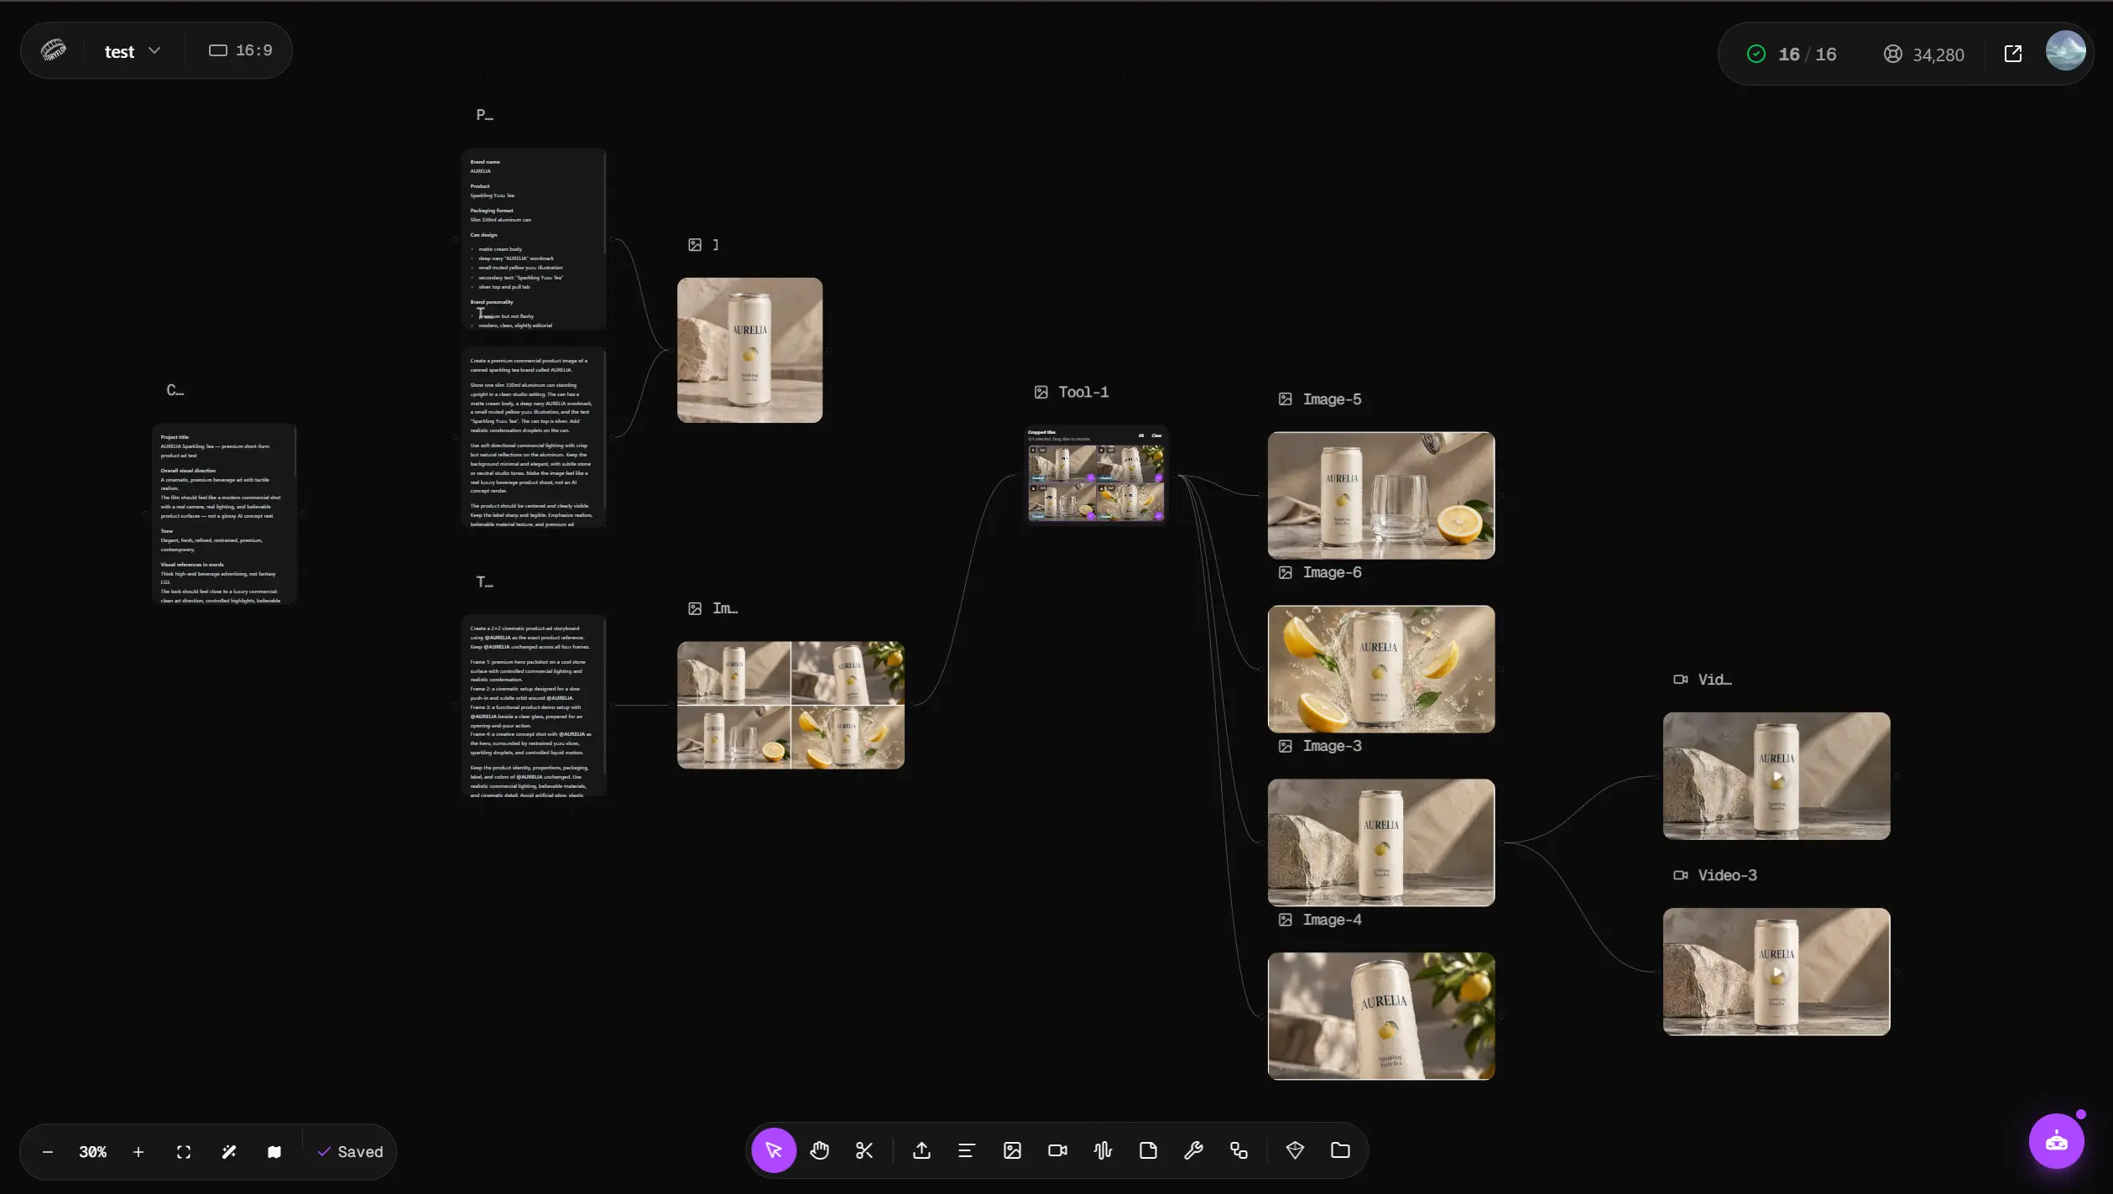Viewport: 2113px width, 1194px height.
Task: Open the wrench tools node option
Action: click(x=1193, y=1150)
